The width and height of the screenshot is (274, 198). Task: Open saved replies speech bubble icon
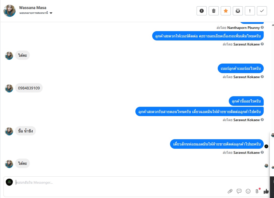[239, 191]
